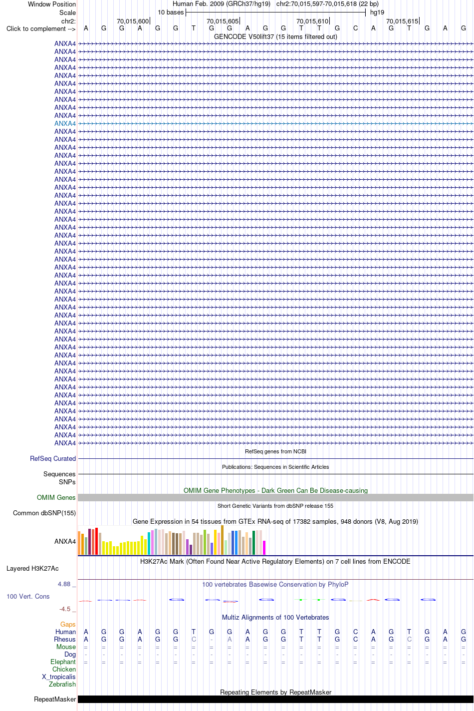
Task: Click the 'Window Position' track label
Action: 52,4
